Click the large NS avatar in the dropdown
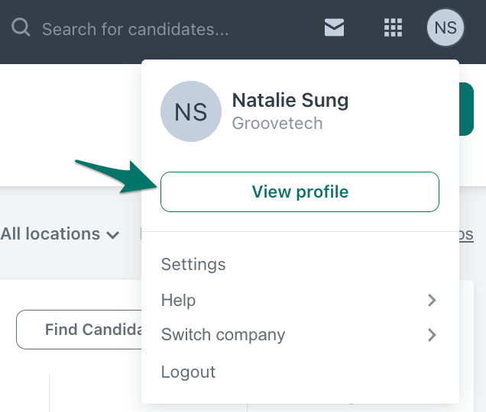The width and height of the screenshot is (486, 412). [x=190, y=112]
